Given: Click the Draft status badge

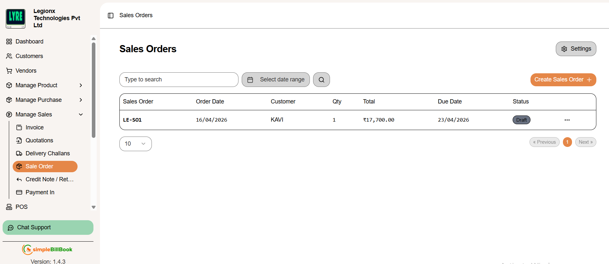Looking at the screenshot, I should [x=521, y=120].
